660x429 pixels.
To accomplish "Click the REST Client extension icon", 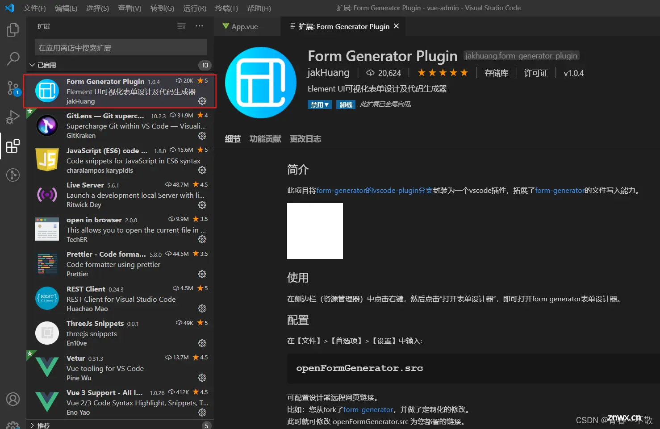I will pyautogui.click(x=47, y=298).
